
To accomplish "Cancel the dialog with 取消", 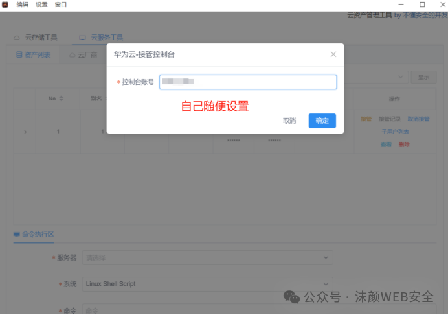I will click(289, 121).
